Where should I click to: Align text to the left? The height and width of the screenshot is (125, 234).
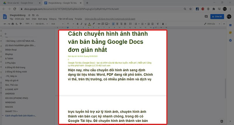[x=113, y=24]
